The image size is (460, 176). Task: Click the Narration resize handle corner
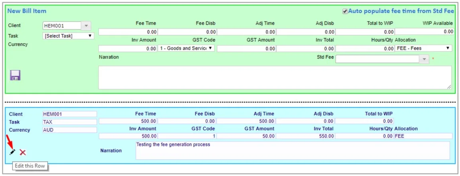click(x=450, y=87)
